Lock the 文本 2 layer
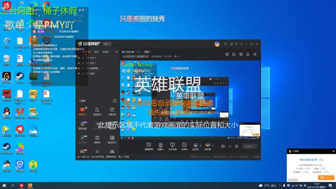 [x=83, y=58]
